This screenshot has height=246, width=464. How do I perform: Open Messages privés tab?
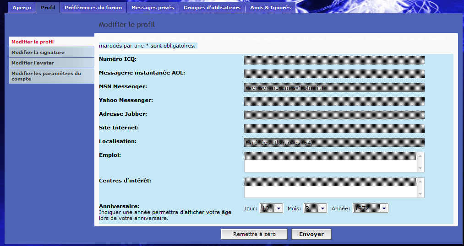click(153, 8)
